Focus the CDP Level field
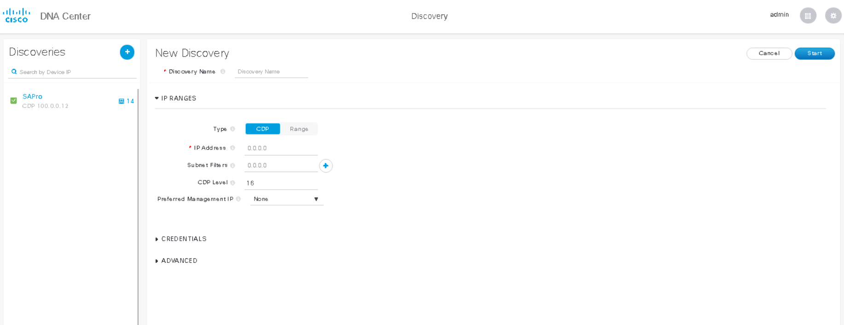The width and height of the screenshot is (844, 325). [281, 183]
